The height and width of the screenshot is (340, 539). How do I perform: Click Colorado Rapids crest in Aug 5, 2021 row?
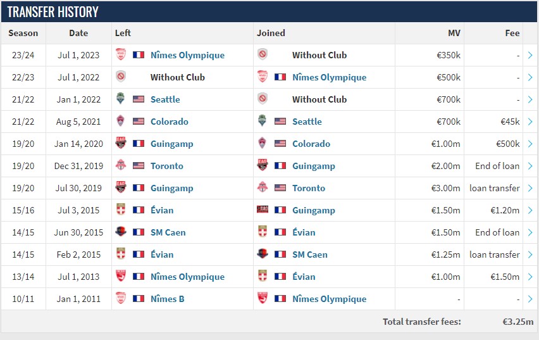tap(120, 121)
